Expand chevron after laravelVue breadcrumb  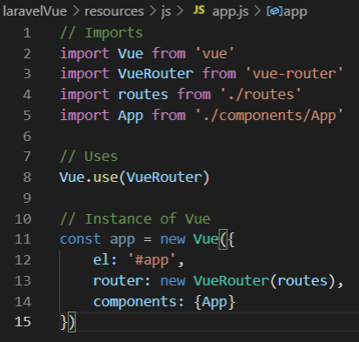76,11
